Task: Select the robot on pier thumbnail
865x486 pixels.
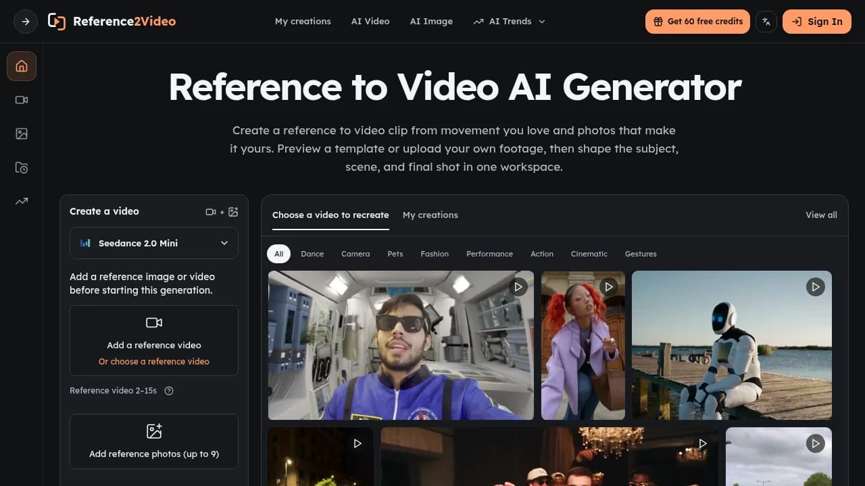Action: 732,346
